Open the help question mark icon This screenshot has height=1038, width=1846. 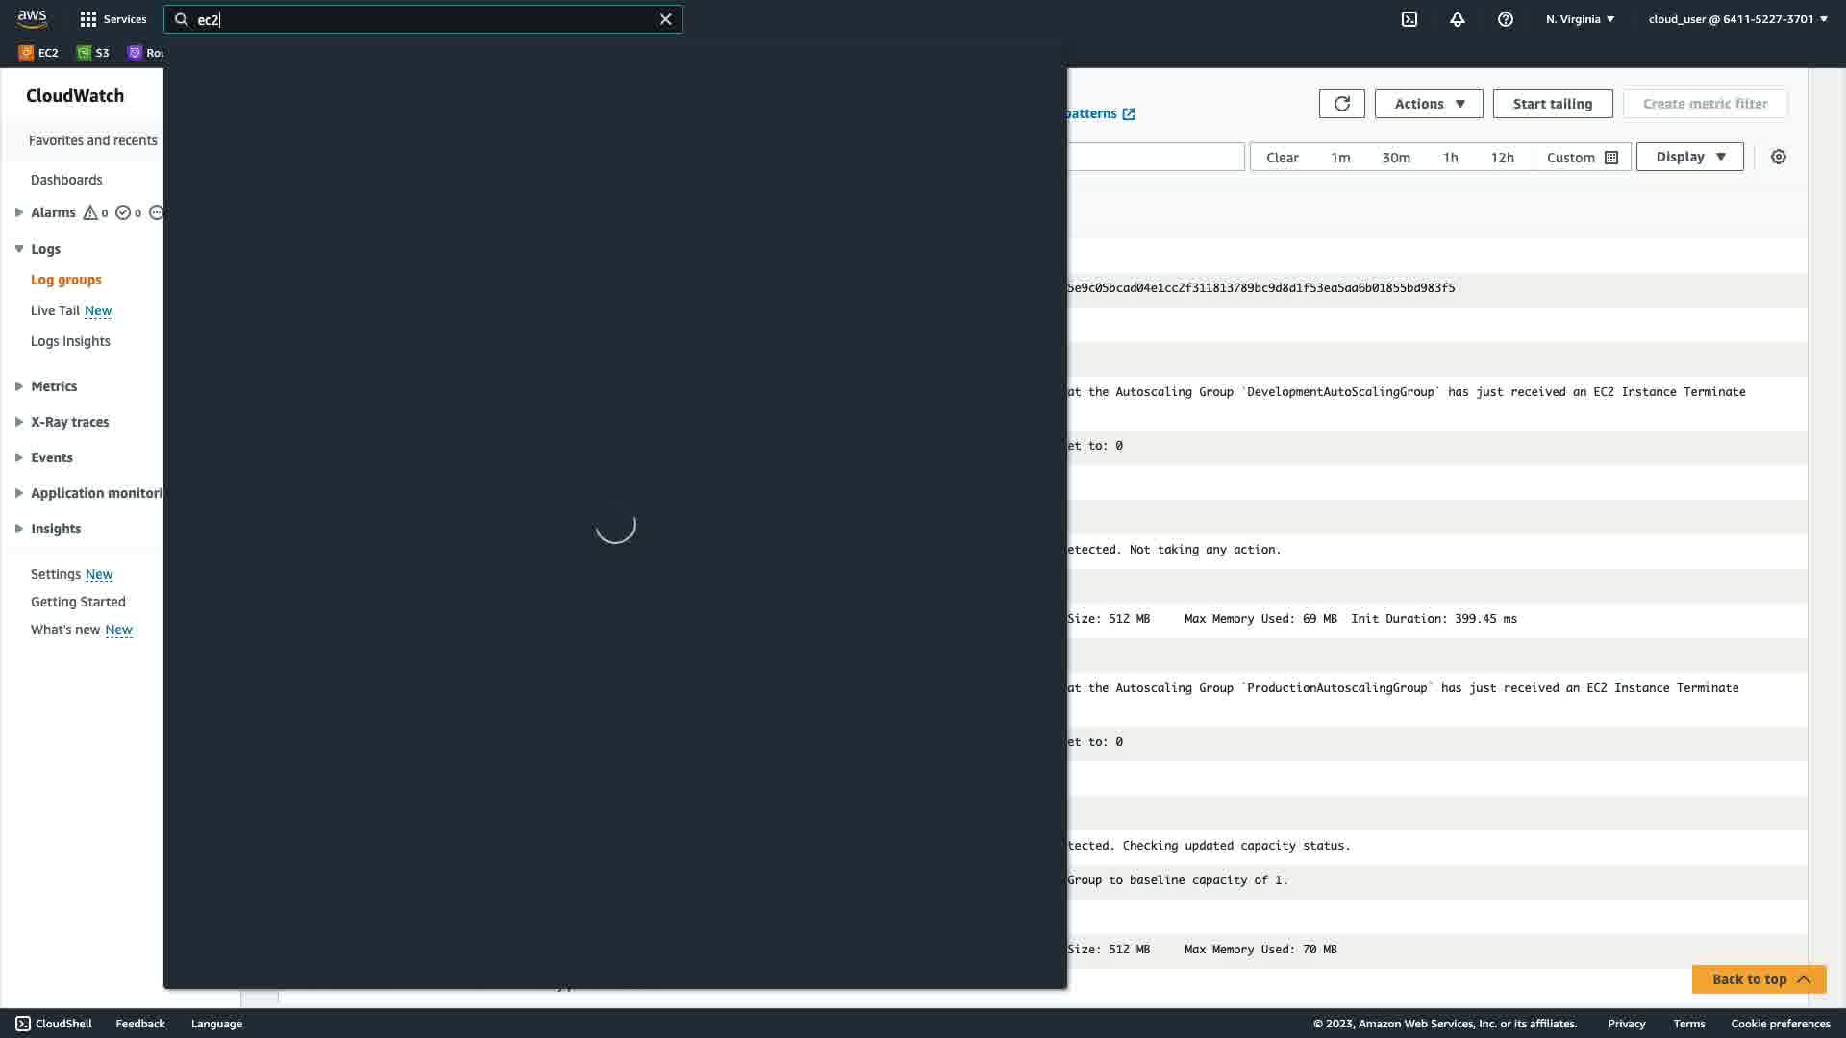pos(1505,19)
